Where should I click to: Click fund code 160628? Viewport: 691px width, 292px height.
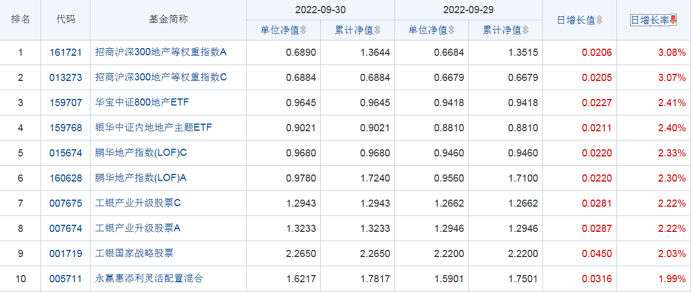pos(65,178)
